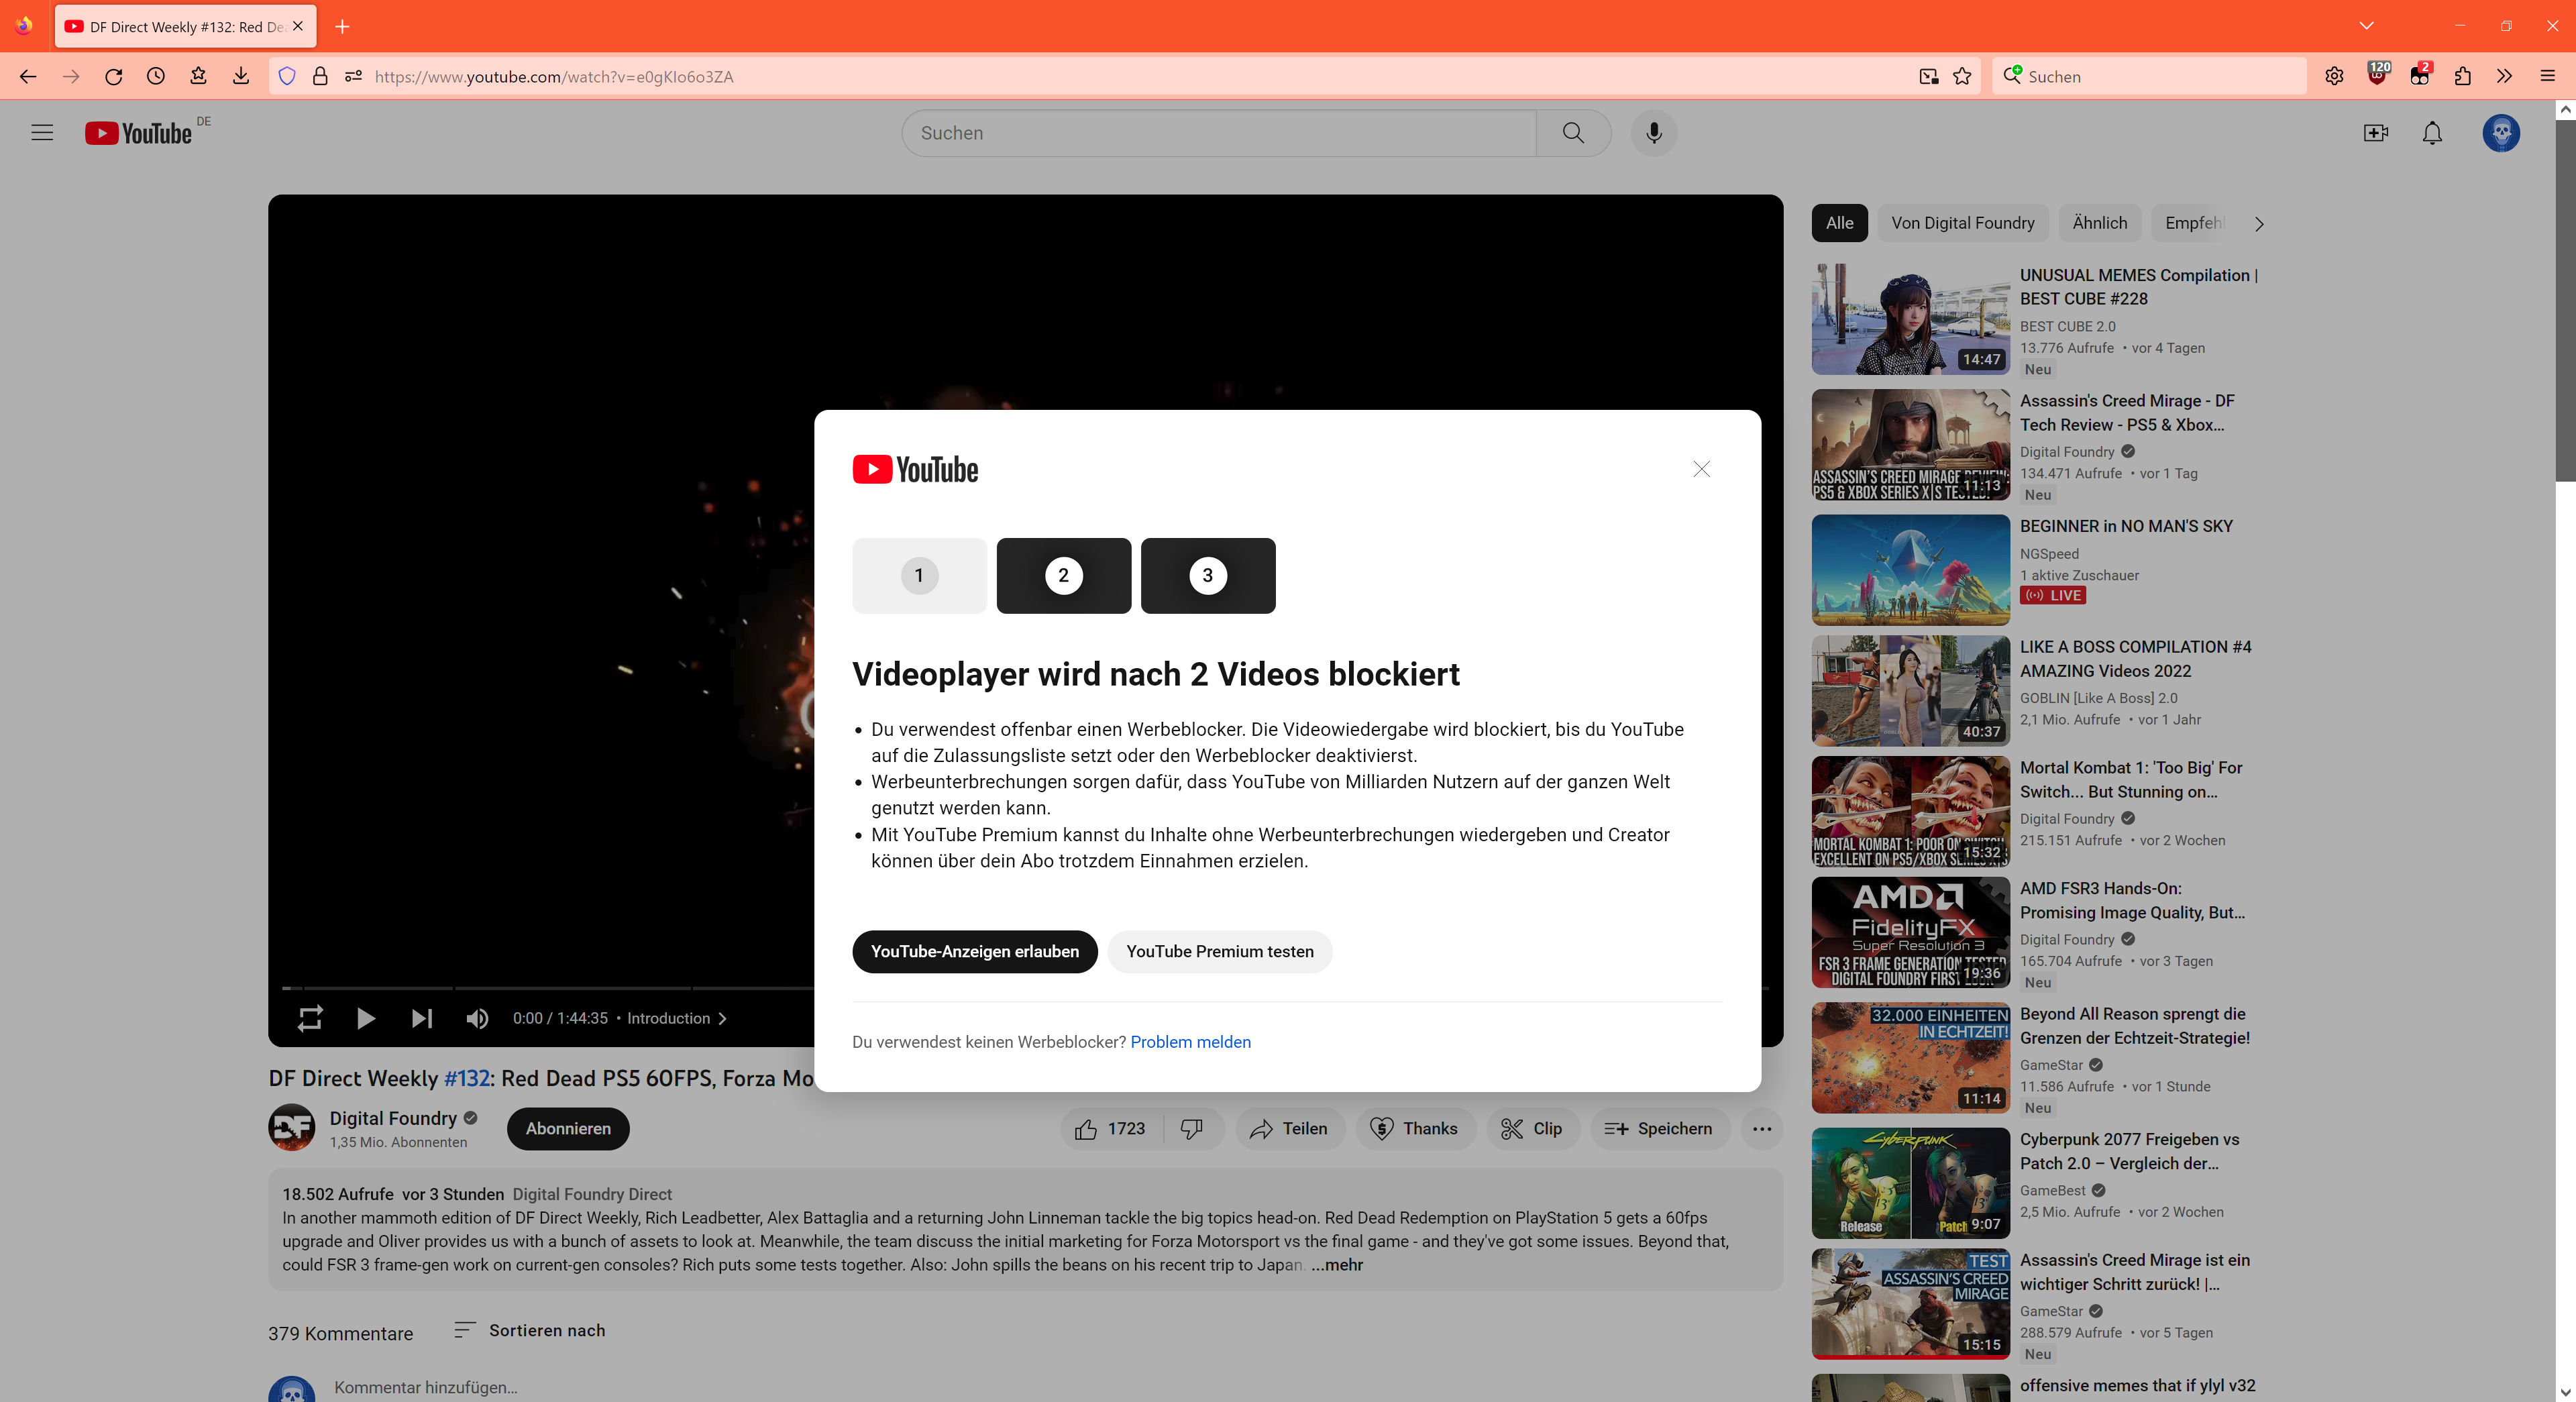This screenshot has height=1402, width=2576.
Task: Open the Sortieren nach dropdown
Action: click(x=530, y=1330)
